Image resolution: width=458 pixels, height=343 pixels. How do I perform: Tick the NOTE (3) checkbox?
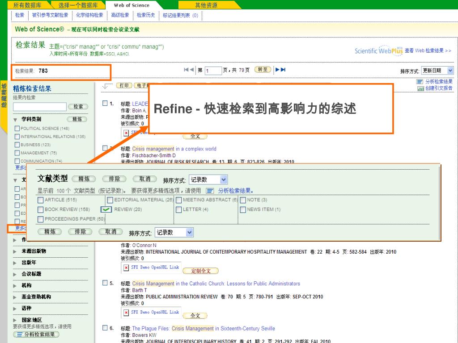243,200
